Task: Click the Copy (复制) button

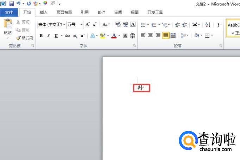Action: click(x=23, y=30)
